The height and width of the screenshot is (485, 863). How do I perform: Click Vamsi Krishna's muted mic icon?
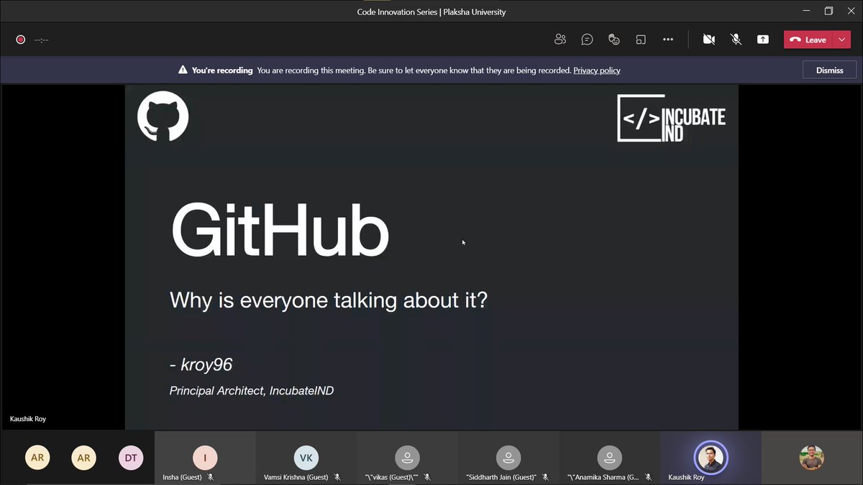[337, 477]
